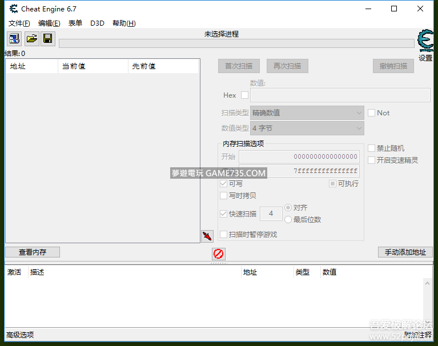Open the D3D menu
This screenshot has height=346, width=438.
[x=97, y=23]
